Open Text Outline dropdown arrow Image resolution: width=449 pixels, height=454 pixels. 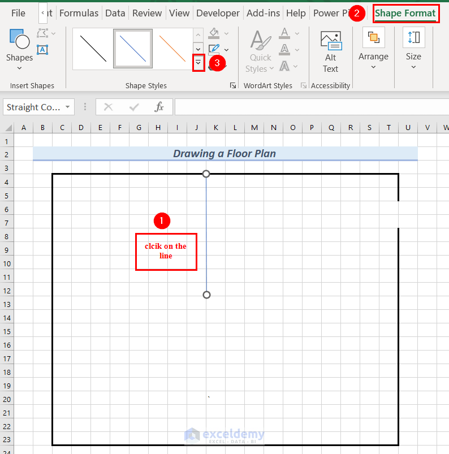point(297,50)
